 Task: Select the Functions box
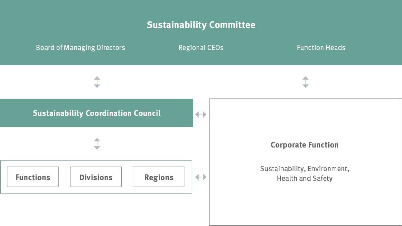pos(33,177)
